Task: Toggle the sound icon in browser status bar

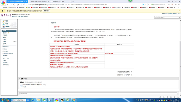Action: click(171, 97)
